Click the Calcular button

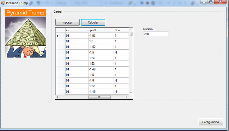click(x=93, y=22)
